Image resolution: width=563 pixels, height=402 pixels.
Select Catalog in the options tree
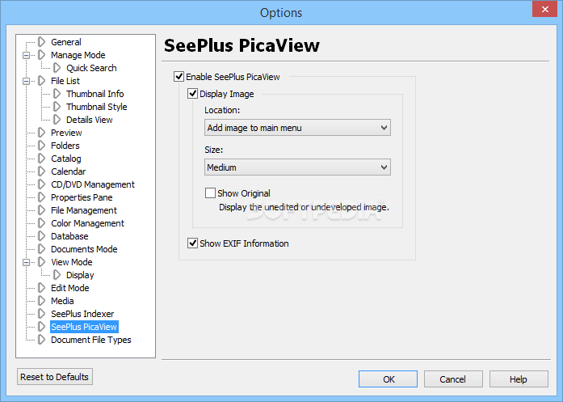pyautogui.click(x=66, y=159)
